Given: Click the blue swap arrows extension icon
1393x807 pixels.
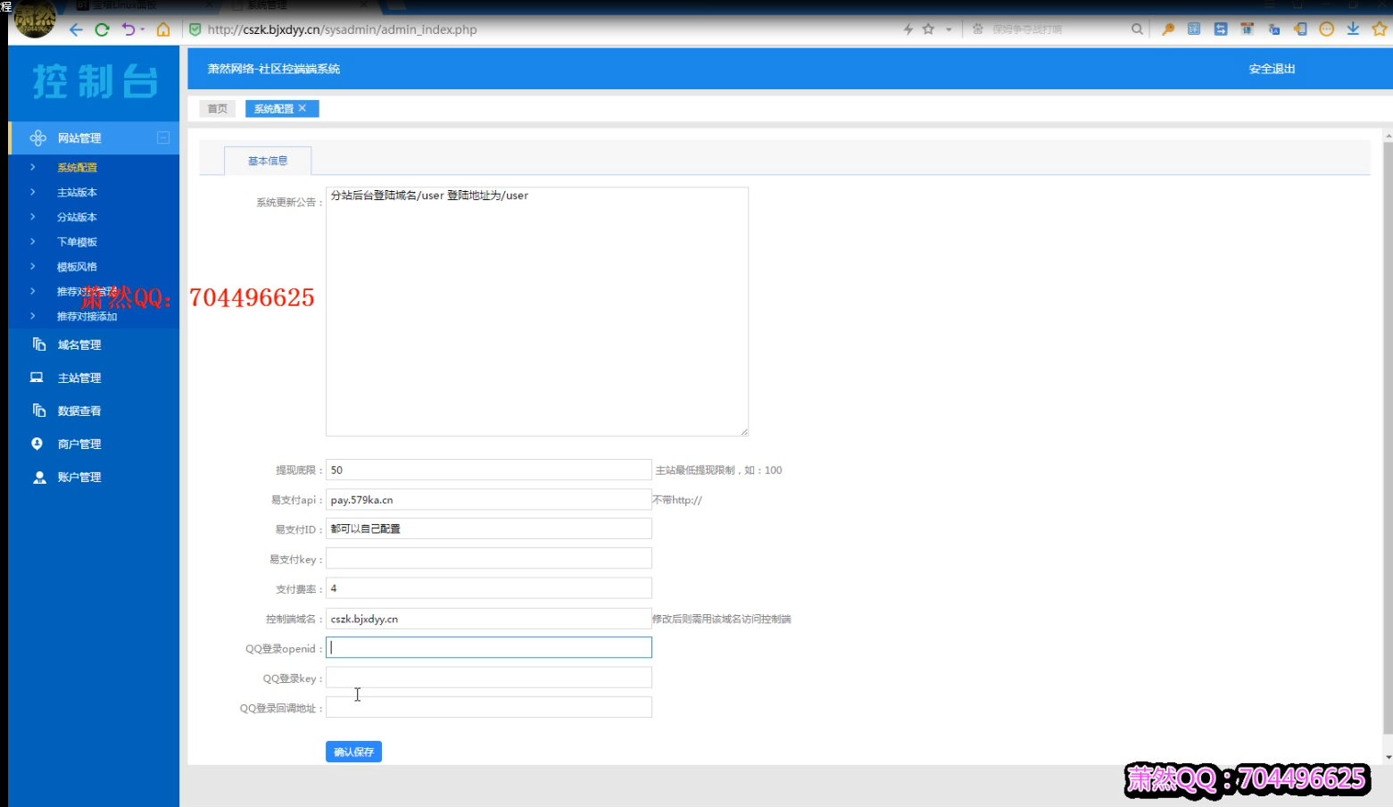Looking at the screenshot, I should (x=1221, y=29).
